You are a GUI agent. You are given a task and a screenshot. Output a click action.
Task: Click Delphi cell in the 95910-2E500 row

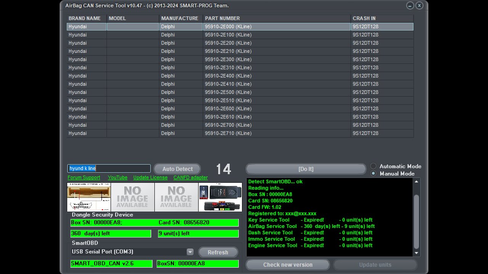pos(181,92)
